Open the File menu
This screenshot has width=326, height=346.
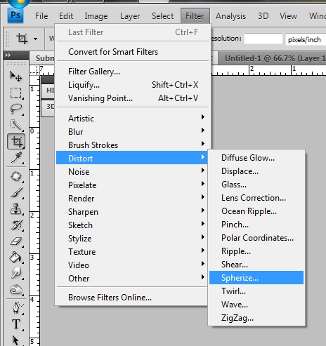41,16
